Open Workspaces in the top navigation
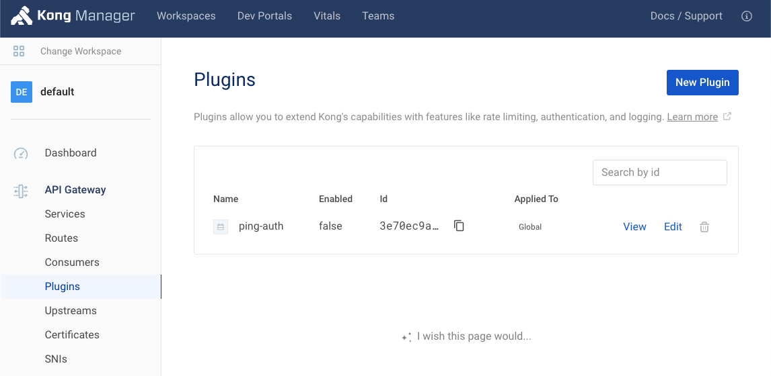The height and width of the screenshot is (376, 771). click(186, 16)
